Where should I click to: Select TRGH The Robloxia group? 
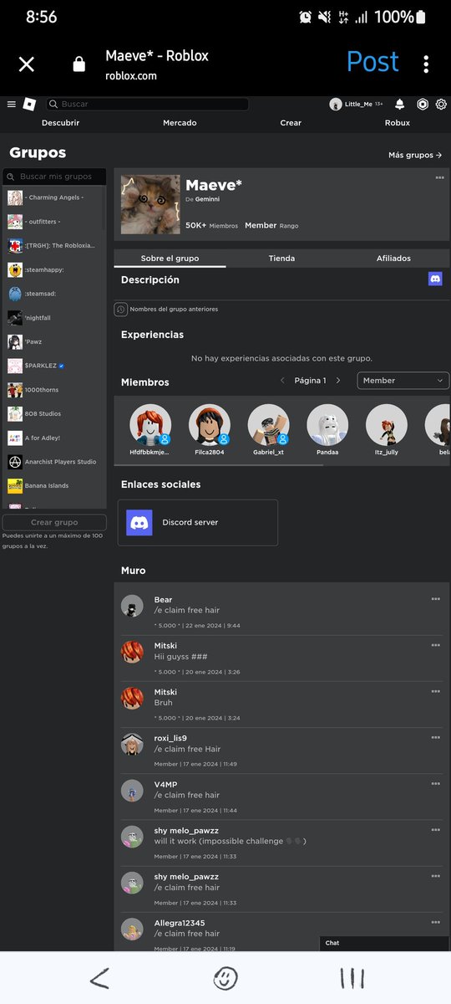pos(54,246)
